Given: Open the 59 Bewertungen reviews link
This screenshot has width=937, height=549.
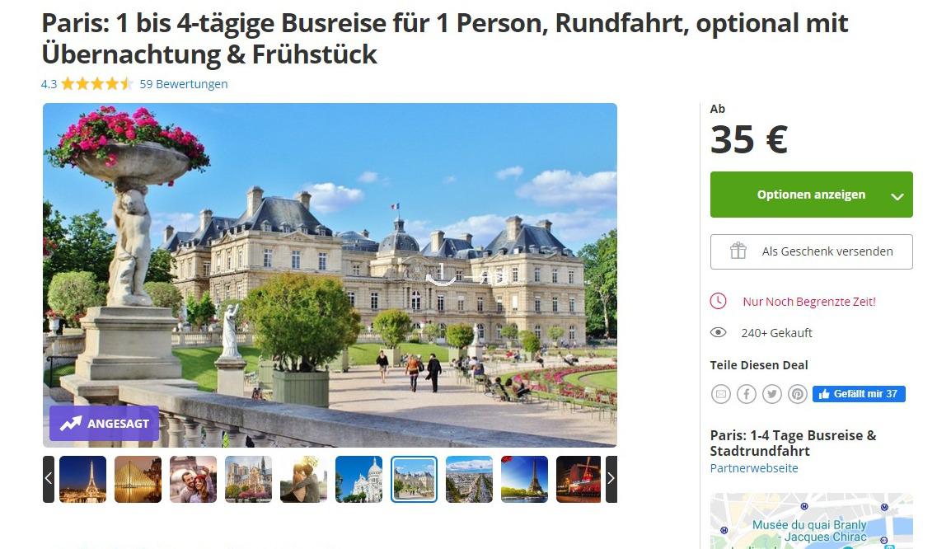Looking at the screenshot, I should 184,84.
